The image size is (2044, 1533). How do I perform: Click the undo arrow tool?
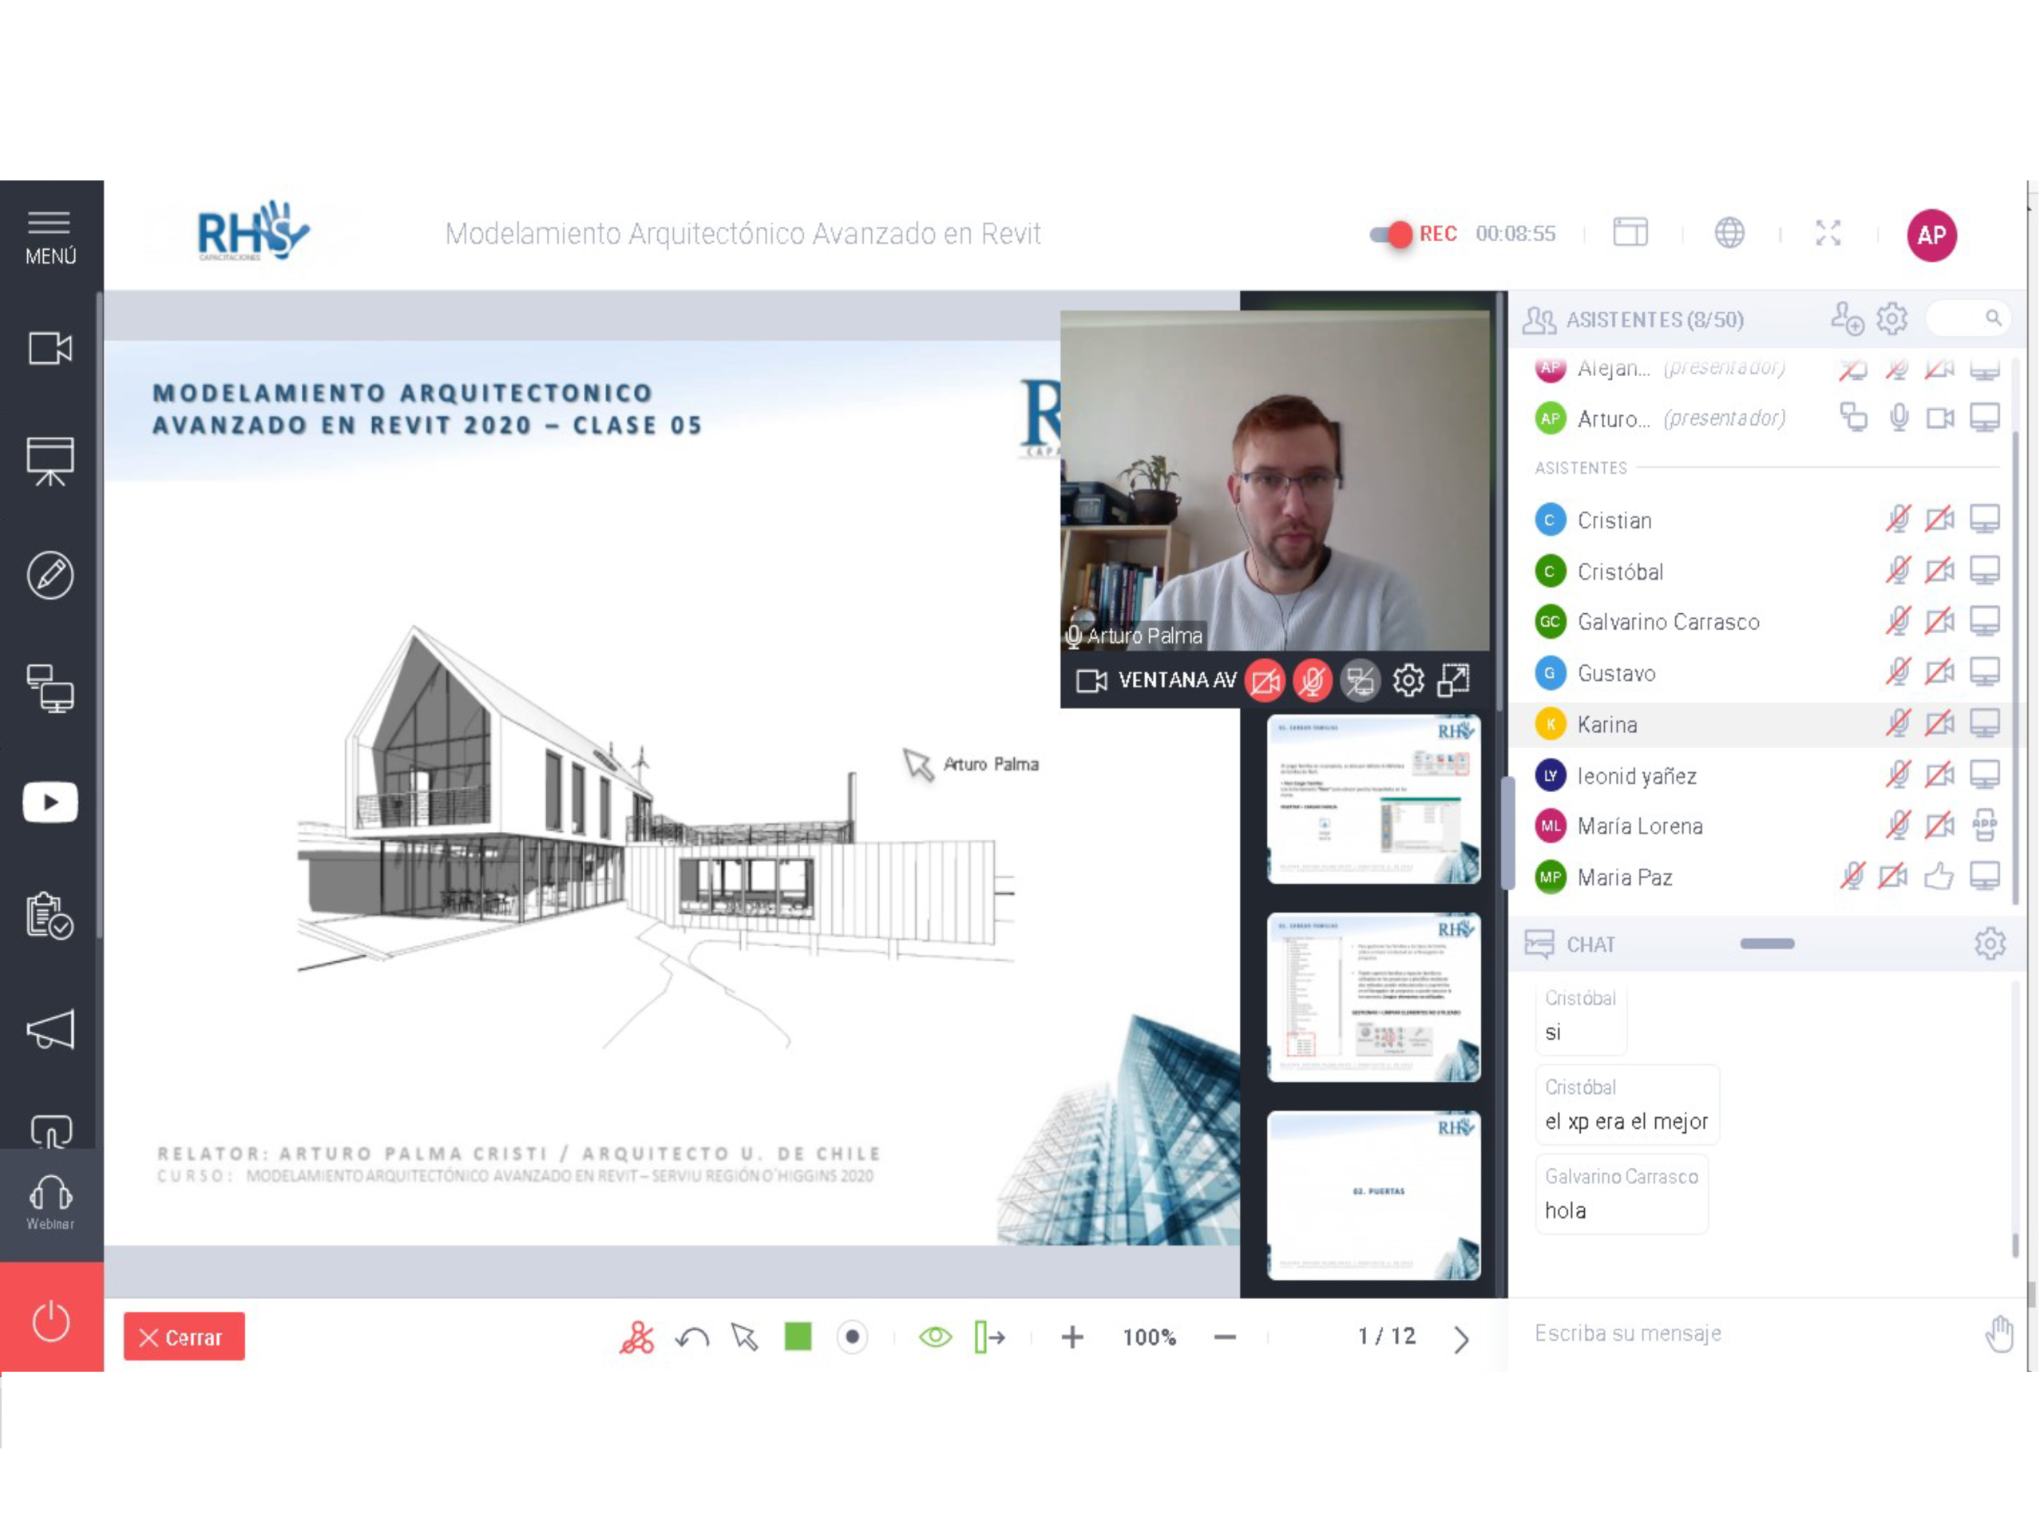(692, 1338)
